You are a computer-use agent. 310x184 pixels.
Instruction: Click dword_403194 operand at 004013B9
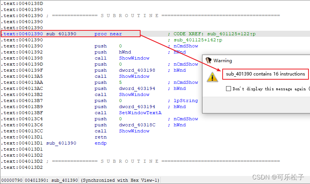137,107
